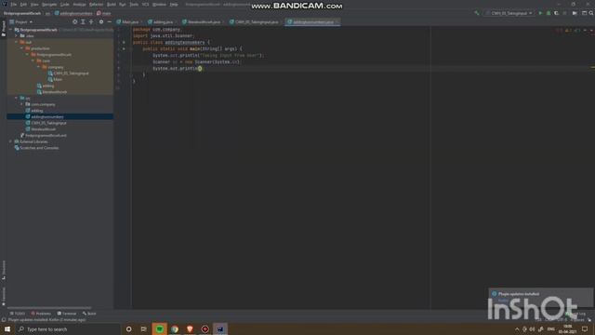The width and height of the screenshot is (595, 335).
Task: Click the main method breadcrumb
Action: coord(103,13)
